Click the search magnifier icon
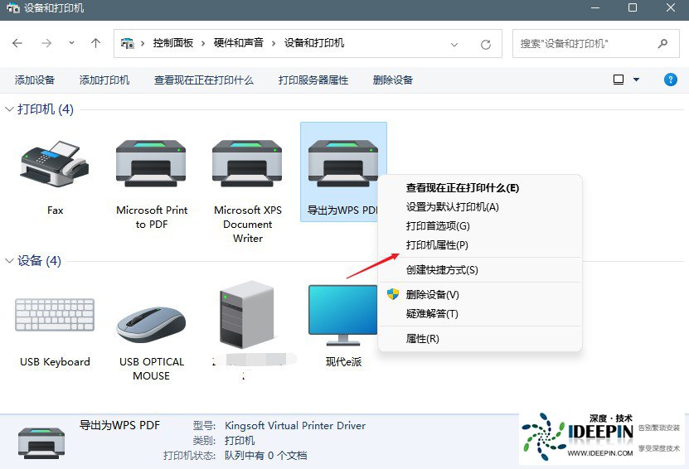Image resolution: width=689 pixels, height=469 pixels. [x=662, y=43]
